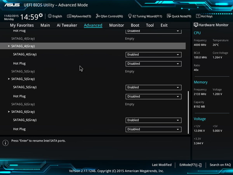This screenshot has width=233, height=175.
Task: Open the SATA6G_4(Gray) Enabled dropdown
Action: pyautogui.click(x=153, y=54)
